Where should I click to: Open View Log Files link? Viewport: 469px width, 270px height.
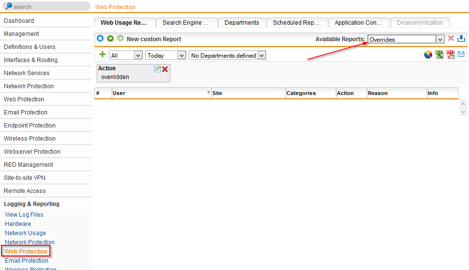click(24, 215)
